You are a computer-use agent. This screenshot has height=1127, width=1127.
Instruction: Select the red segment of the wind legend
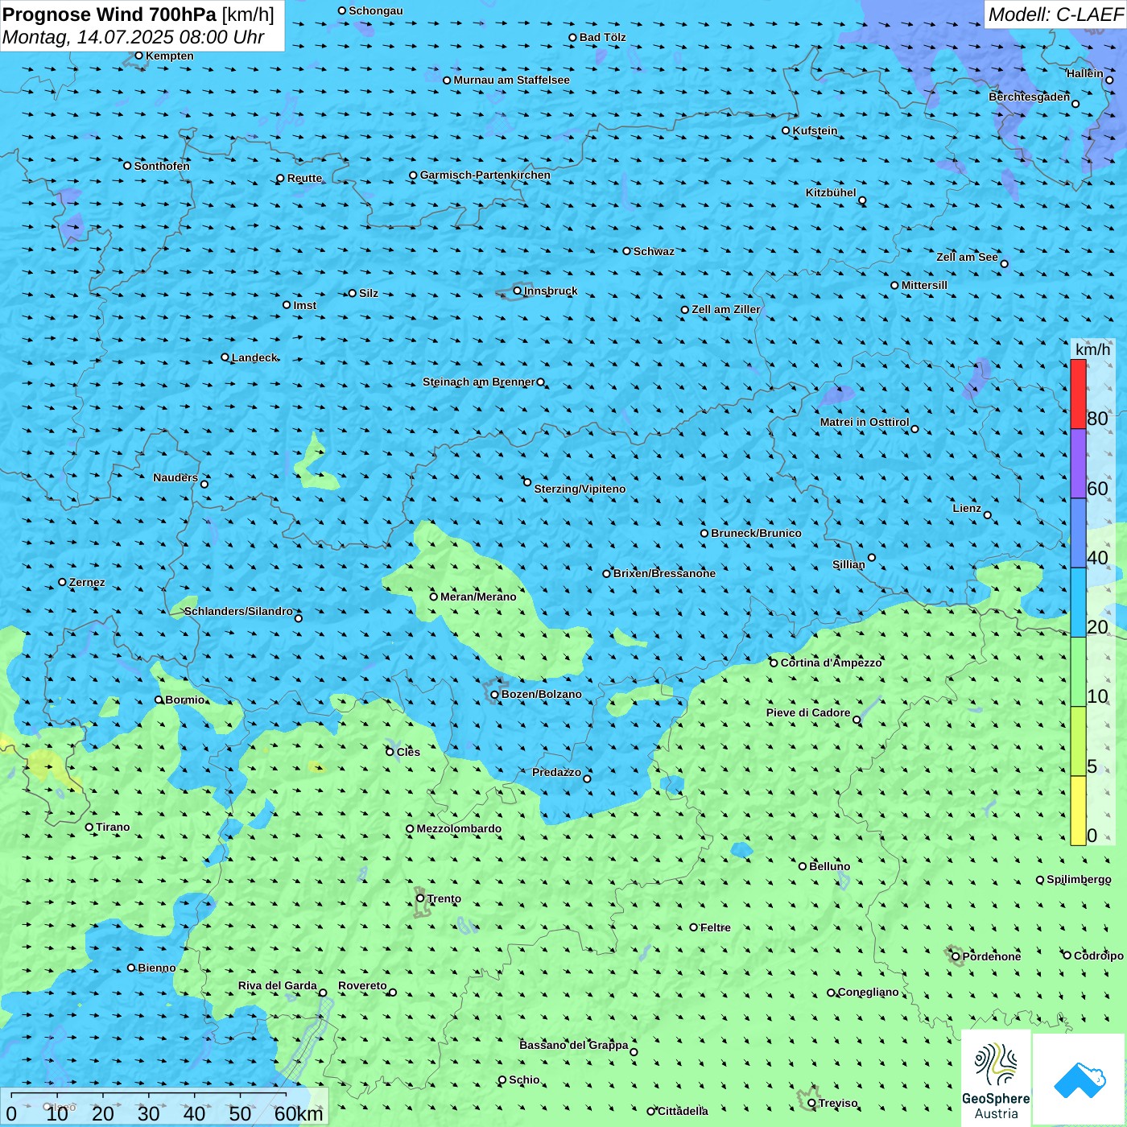click(1078, 394)
